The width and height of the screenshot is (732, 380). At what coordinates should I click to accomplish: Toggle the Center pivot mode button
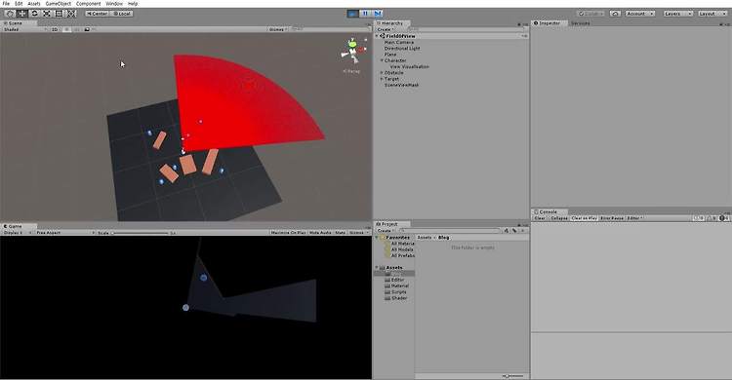click(97, 14)
